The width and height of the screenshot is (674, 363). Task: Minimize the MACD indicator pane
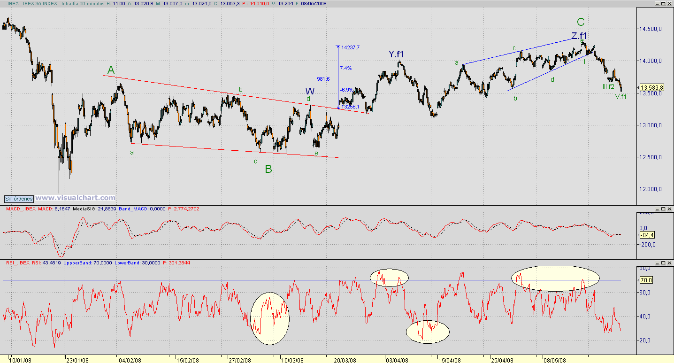point(657,208)
